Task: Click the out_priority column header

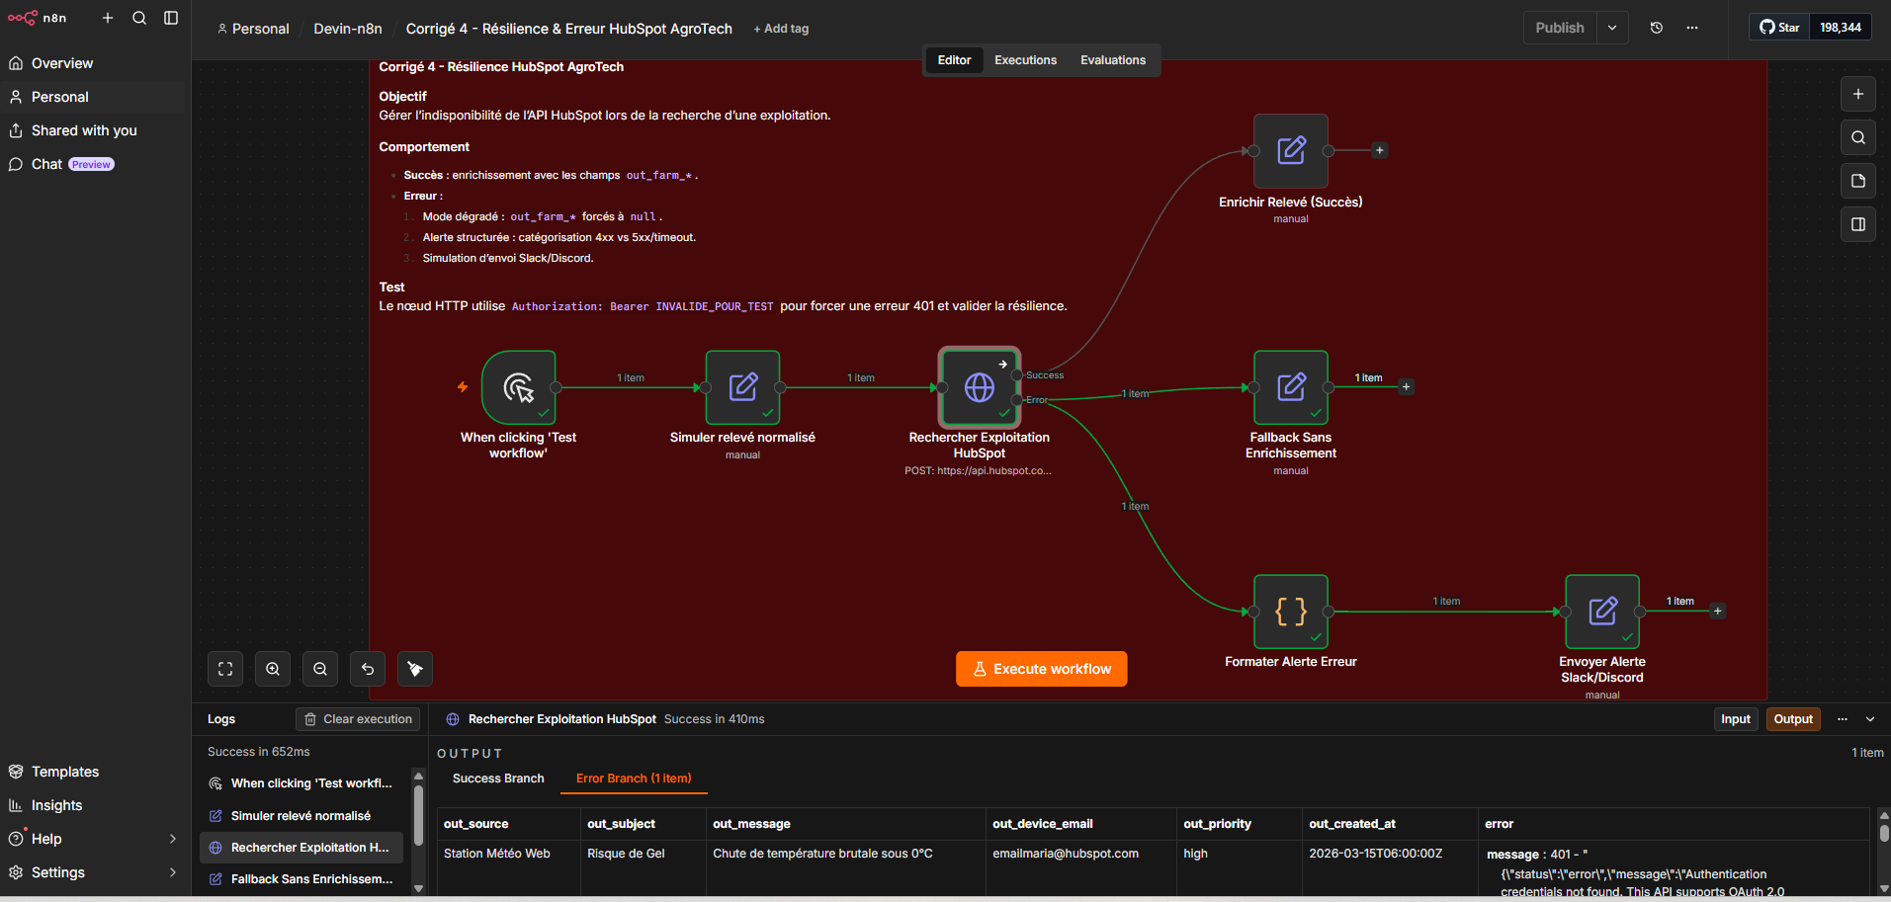Action: pyautogui.click(x=1240, y=824)
